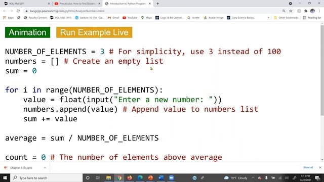Open the notification center icon
Viewport: 324px width, 182px height.
317,178
